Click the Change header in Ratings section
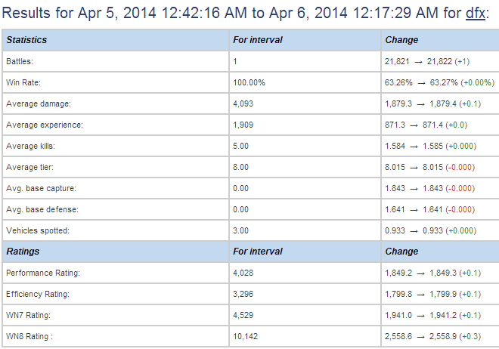Viewport: 499px width, 349px height. 401,252
